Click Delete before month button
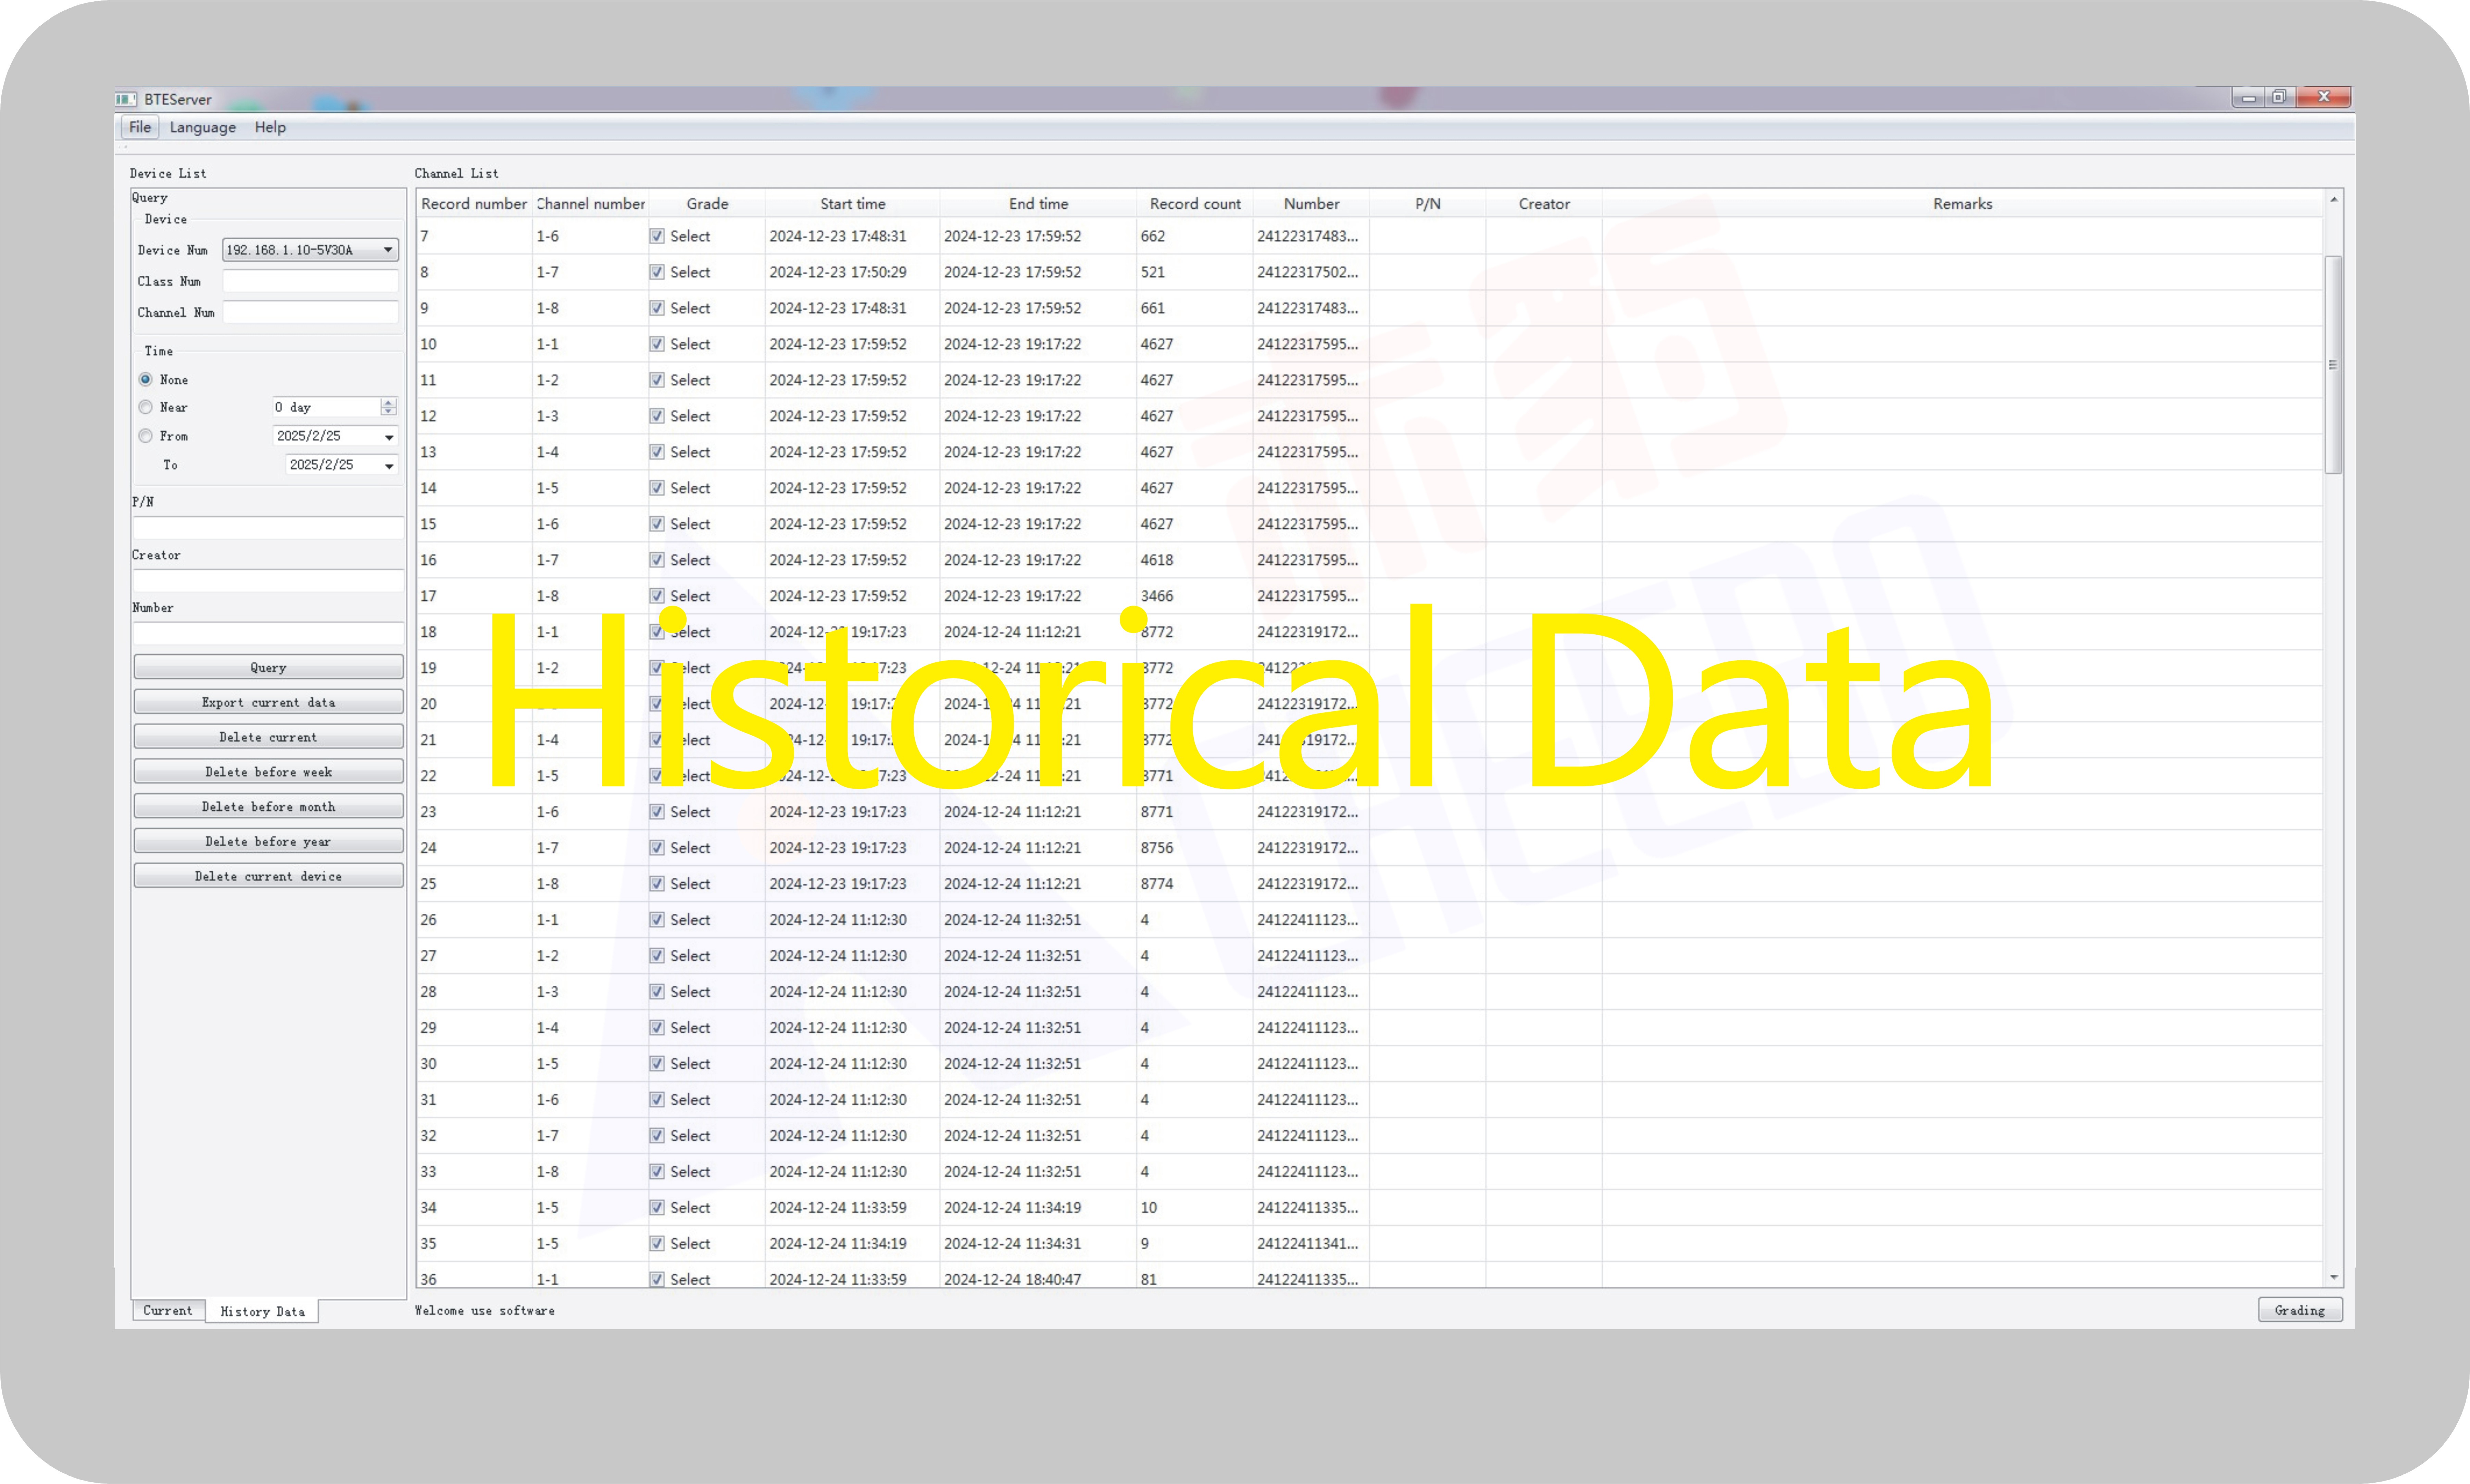The width and height of the screenshot is (2470, 1484). click(x=268, y=806)
